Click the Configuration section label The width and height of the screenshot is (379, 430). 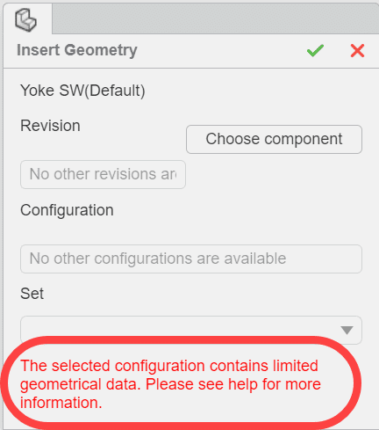[x=67, y=210]
